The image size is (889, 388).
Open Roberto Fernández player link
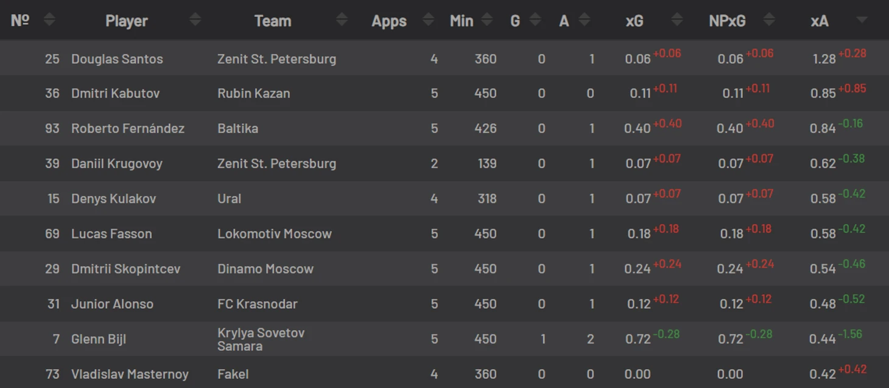[x=128, y=129]
